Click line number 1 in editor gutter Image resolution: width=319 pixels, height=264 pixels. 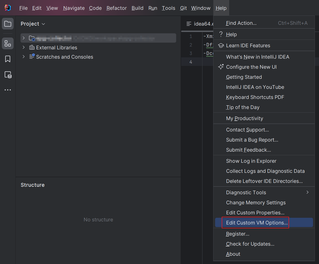point(191,36)
